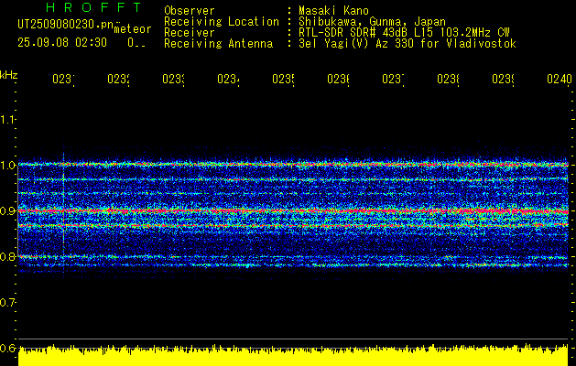Click the 0240 time marker
Image resolution: width=576 pixels, height=366 pixels.
[x=560, y=80]
